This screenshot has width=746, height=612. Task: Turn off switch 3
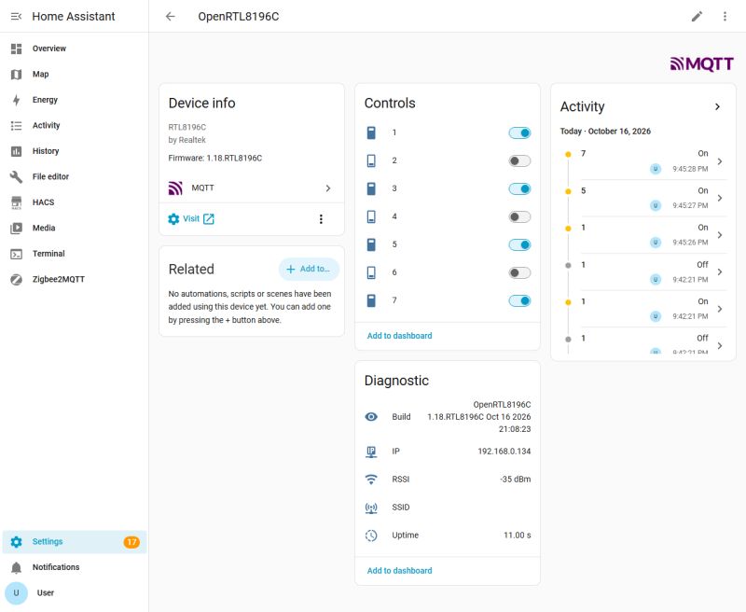click(x=519, y=189)
